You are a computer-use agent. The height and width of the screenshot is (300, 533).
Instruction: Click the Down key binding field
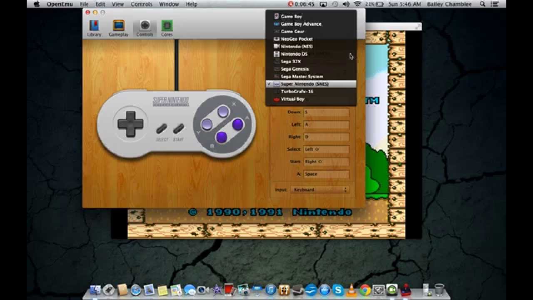[x=326, y=112]
